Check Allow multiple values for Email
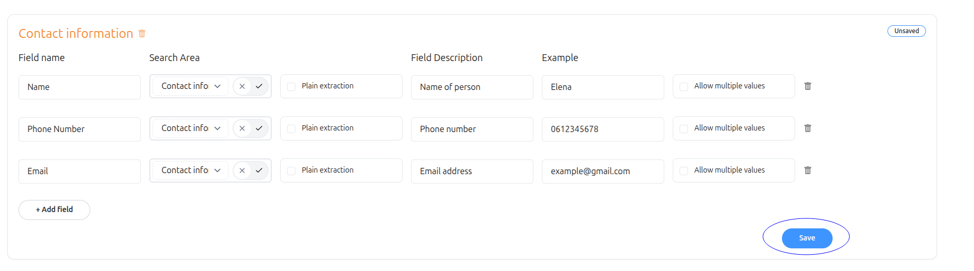The height and width of the screenshot is (271, 974). coord(684,170)
